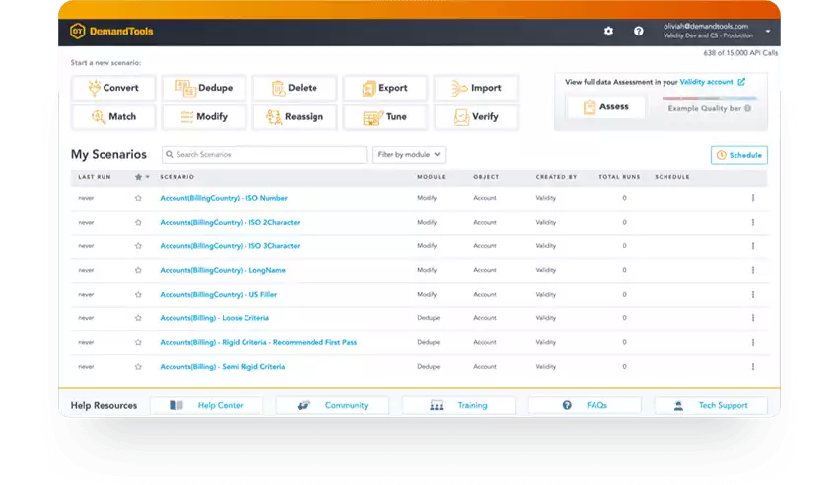
Task: Star the US Filler scenario
Action: click(x=138, y=294)
